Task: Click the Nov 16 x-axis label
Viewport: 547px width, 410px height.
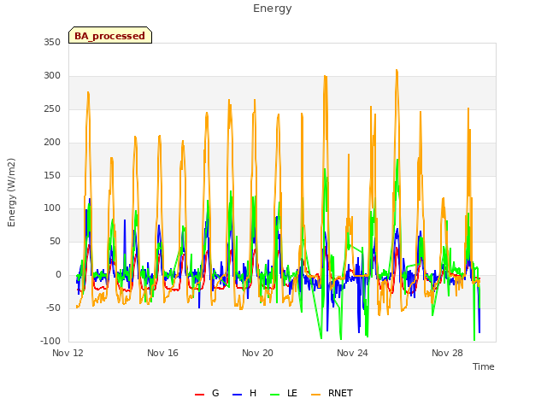Action: pos(162,353)
